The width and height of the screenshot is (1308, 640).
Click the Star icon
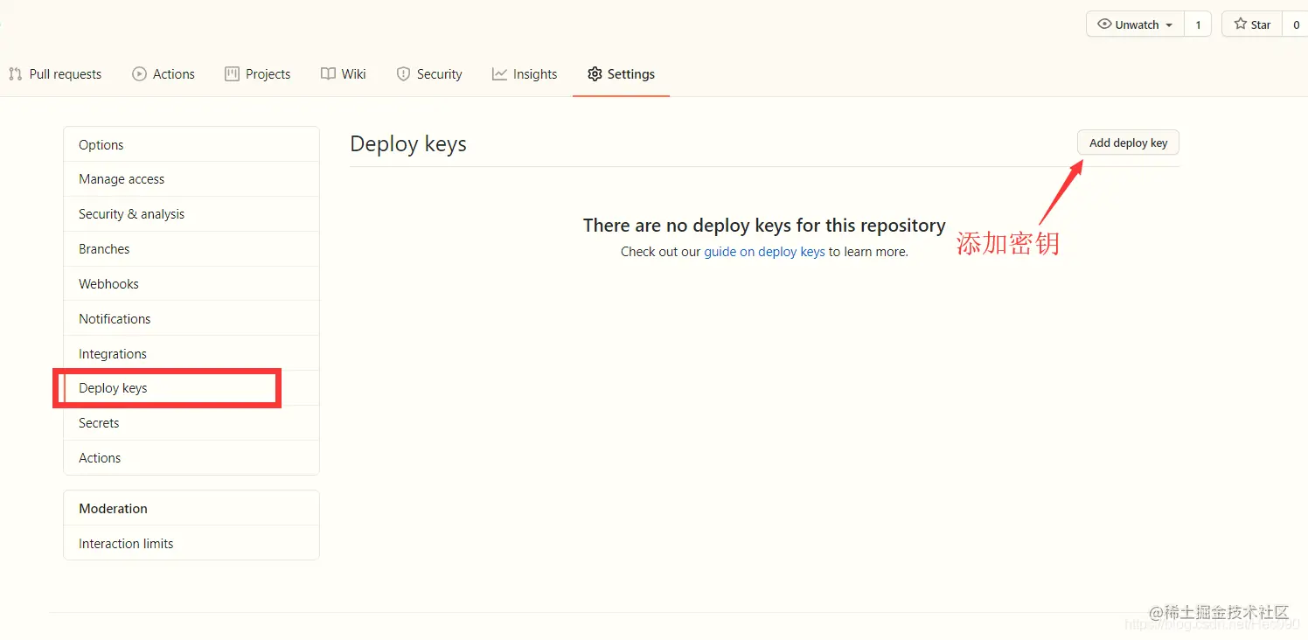(x=1241, y=24)
